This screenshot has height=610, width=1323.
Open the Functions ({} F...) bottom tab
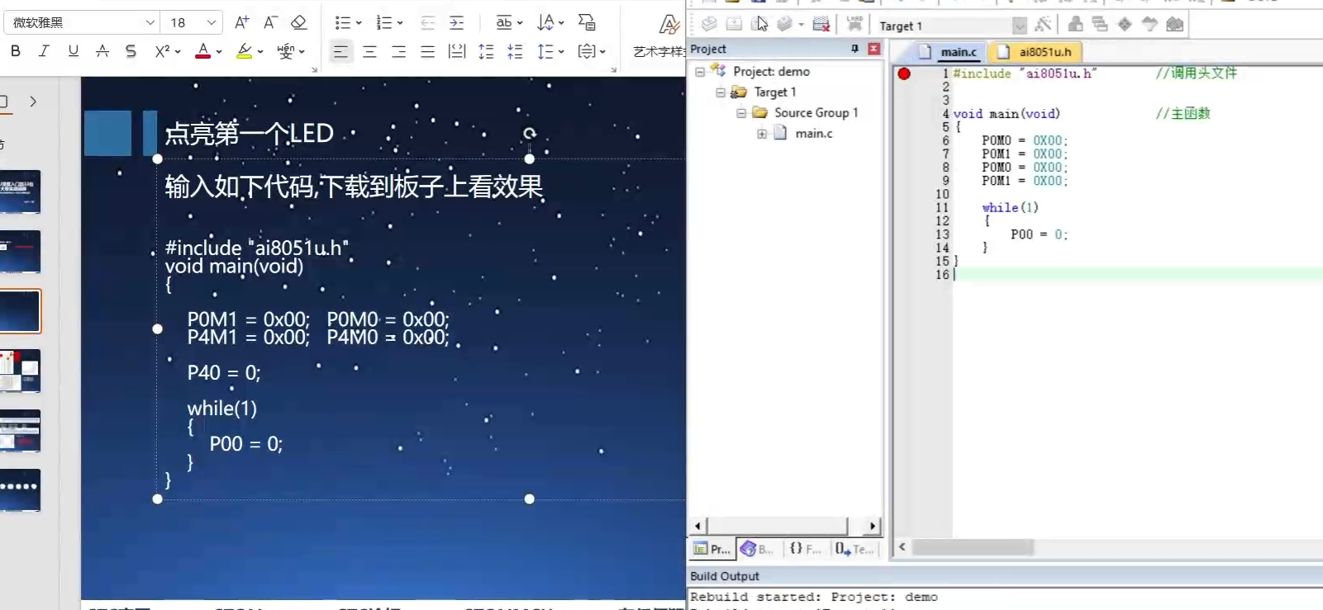[x=805, y=549]
